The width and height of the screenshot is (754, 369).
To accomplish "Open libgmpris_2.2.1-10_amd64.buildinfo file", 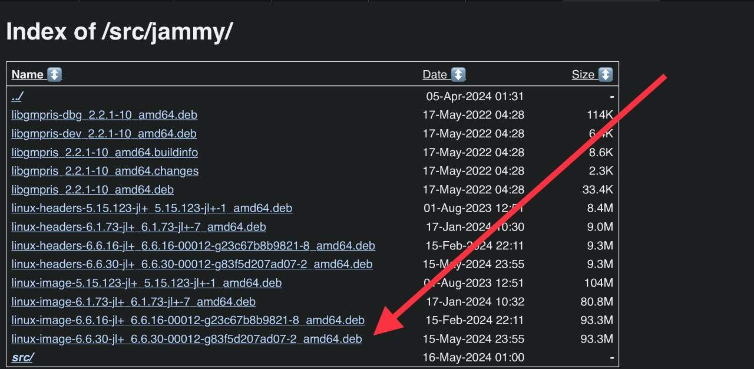I will (105, 153).
